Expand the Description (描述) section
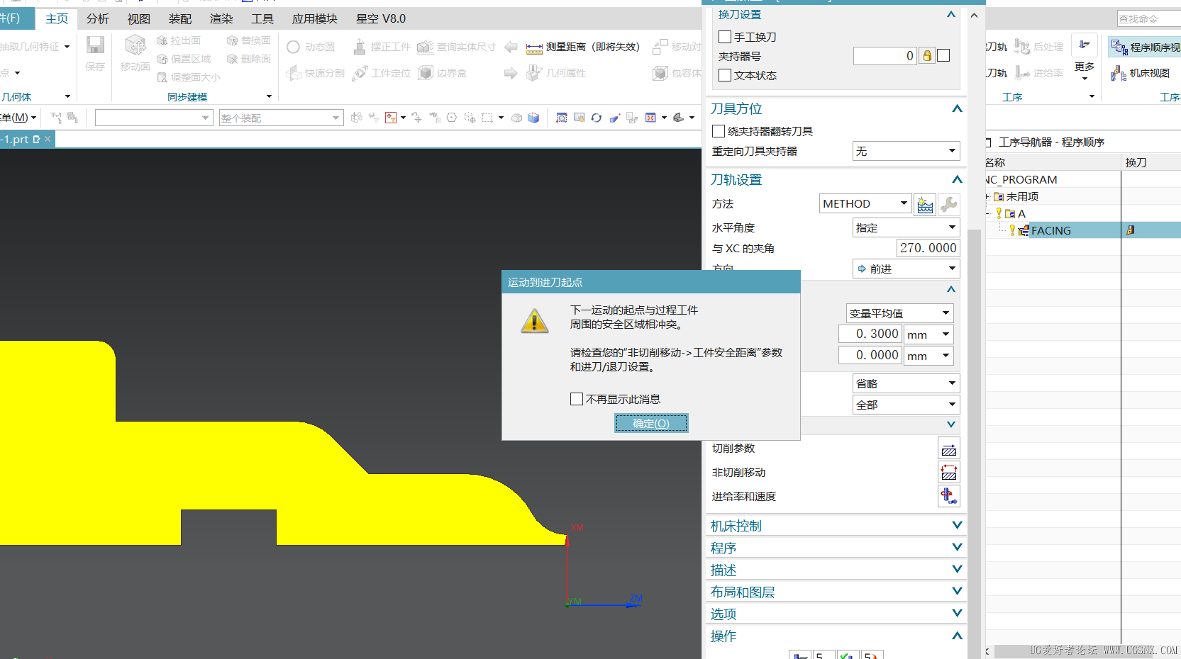This screenshot has width=1181, height=659. (x=957, y=570)
